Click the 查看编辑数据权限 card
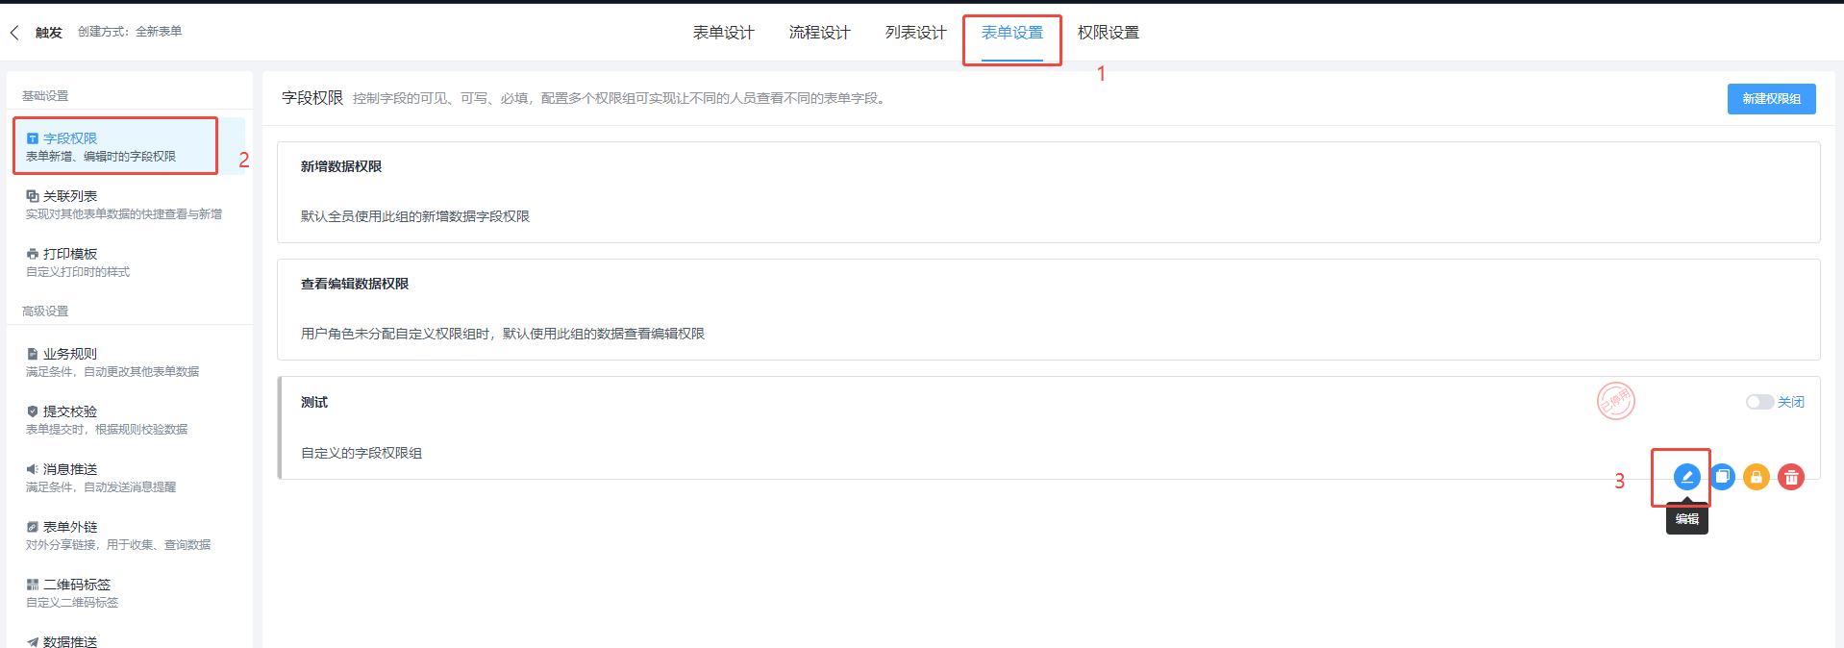The height and width of the screenshot is (648, 1844). 1048,310
